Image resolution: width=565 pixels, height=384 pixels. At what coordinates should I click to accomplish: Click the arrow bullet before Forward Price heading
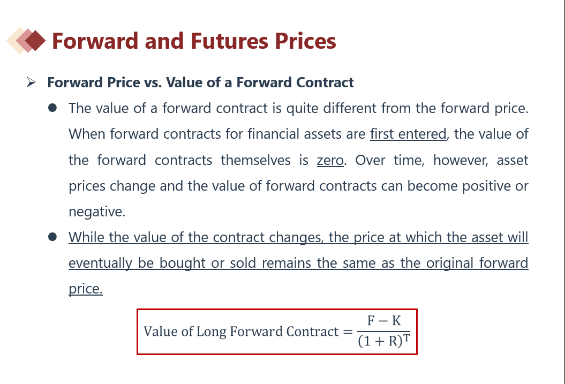(x=32, y=82)
